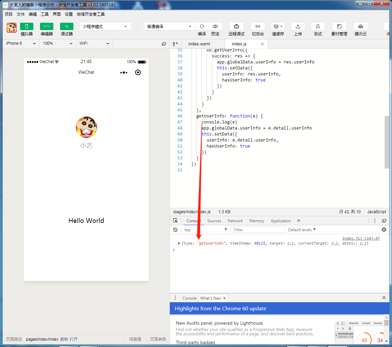Click the 切后台 switch background icon
Viewport: 392px width, 347px height.
[x=258, y=26]
